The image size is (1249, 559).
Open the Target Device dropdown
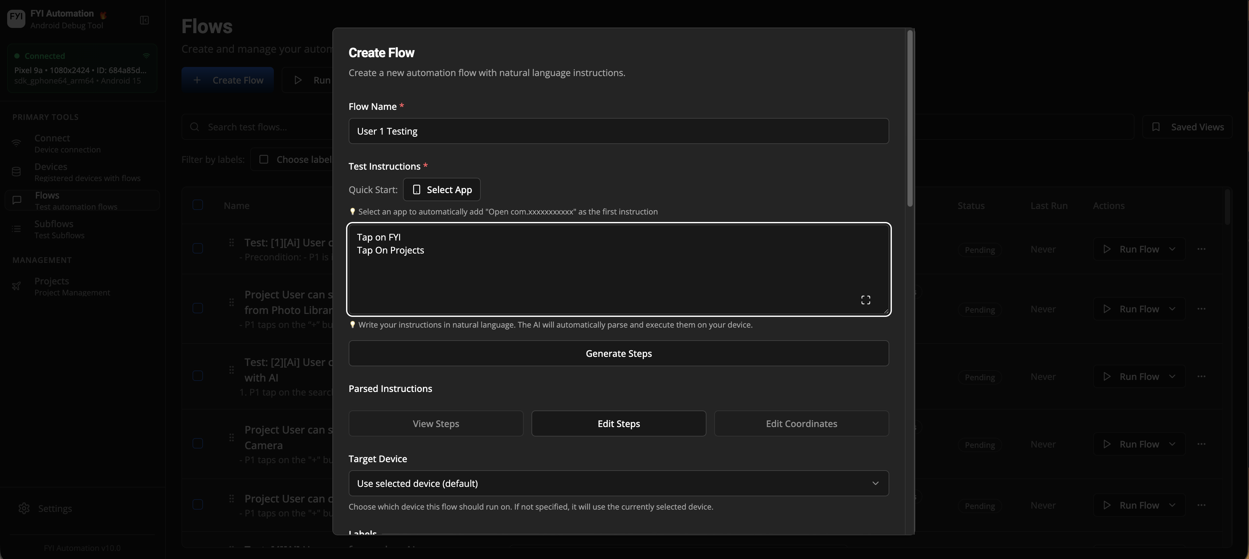(x=618, y=483)
